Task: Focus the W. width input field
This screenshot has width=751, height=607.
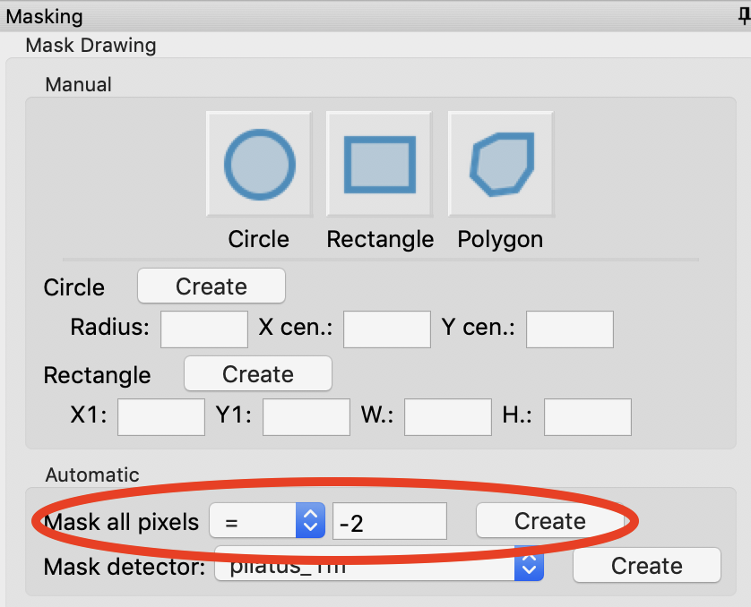Action: pyautogui.click(x=448, y=417)
